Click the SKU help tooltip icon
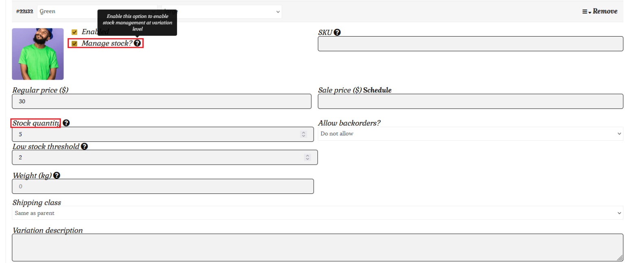The height and width of the screenshot is (263, 625). pyautogui.click(x=337, y=33)
